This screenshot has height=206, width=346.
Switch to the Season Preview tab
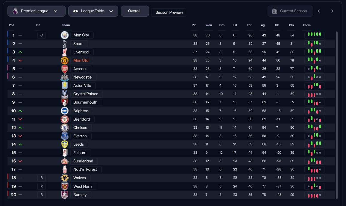point(169,13)
